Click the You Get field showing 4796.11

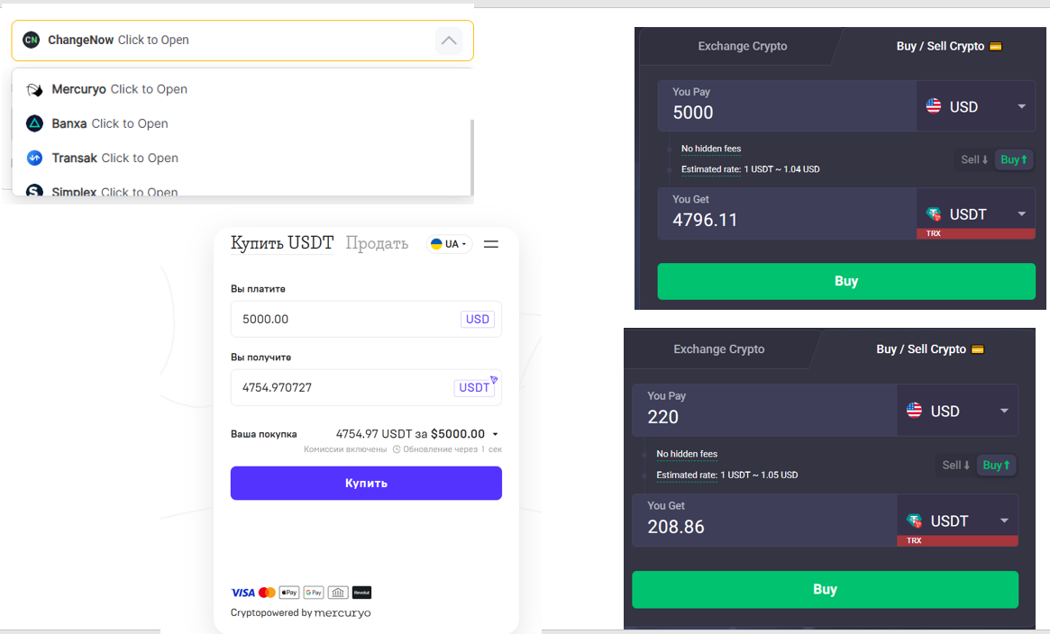pyautogui.click(x=787, y=213)
